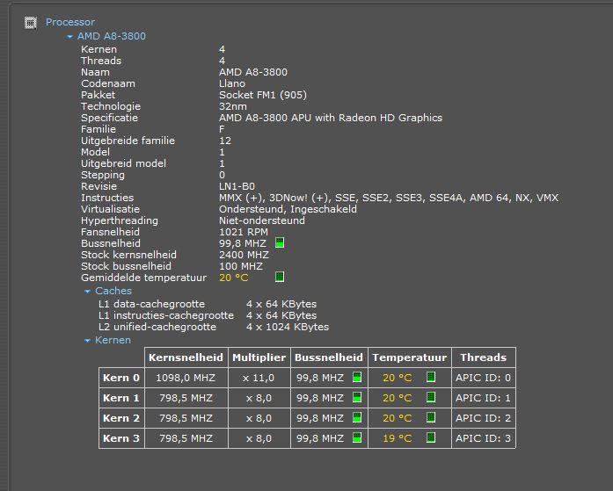613x491 pixels.
Task: Open the Bussnelheid graph icon beside 99,8 MHZ
Action: pyautogui.click(x=280, y=242)
